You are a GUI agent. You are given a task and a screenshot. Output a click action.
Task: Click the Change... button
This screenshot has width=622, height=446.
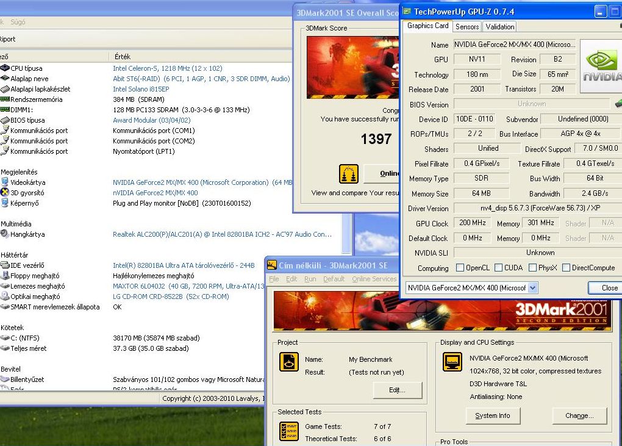579,415
